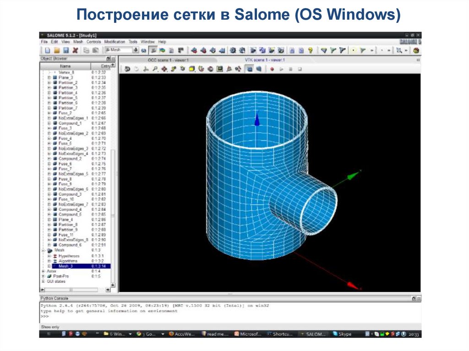Click the yellow question mark help icon
Screen dimensions: 469x351
tap(311, 50)
